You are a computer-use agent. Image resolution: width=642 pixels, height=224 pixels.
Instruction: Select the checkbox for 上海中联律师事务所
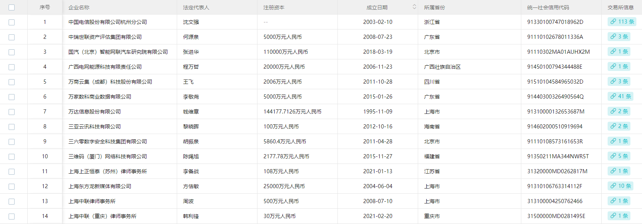pyautogui.click(x=12, y=202)
